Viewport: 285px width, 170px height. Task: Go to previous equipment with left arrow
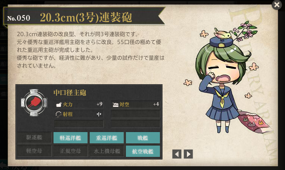pyautogui.click(x=177, y=154)
